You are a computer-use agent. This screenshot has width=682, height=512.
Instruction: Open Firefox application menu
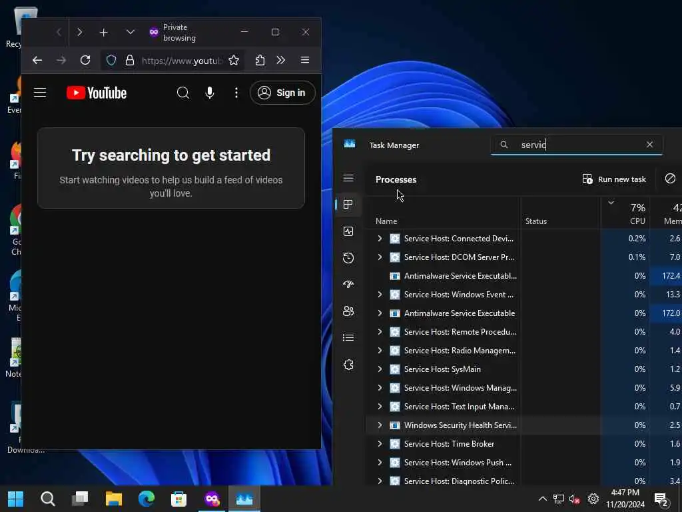[305, 60]
